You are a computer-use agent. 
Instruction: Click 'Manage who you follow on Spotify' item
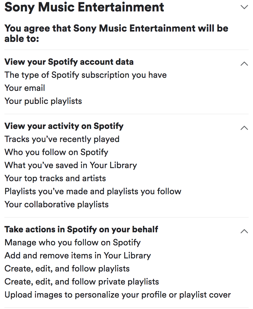(73, 242)
